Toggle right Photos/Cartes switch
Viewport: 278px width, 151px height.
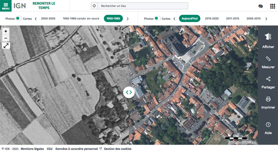tap(157, 18)
